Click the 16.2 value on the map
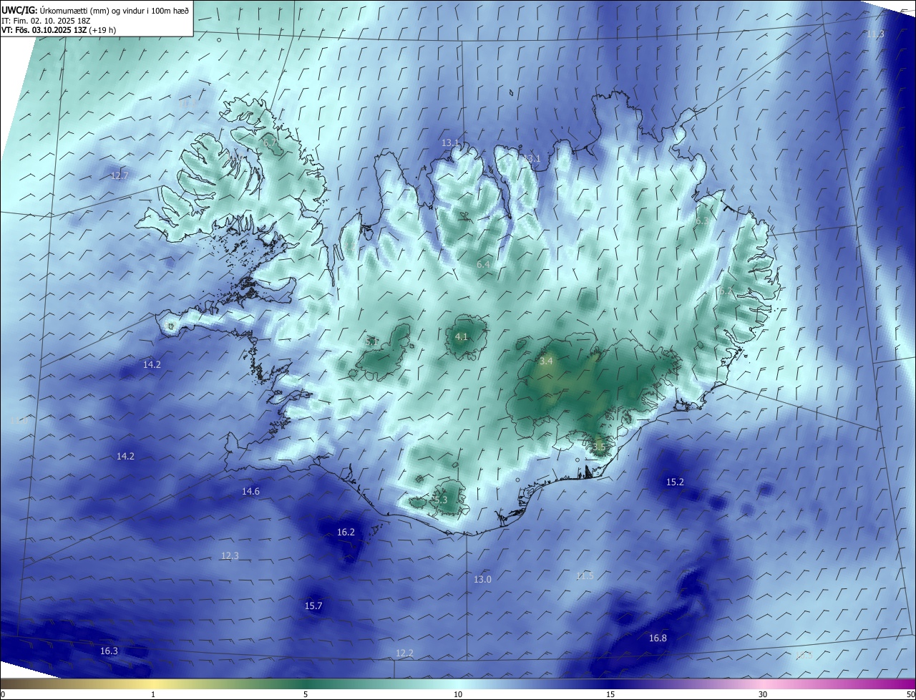The image size is (916, 700). [x=346, y=533]
